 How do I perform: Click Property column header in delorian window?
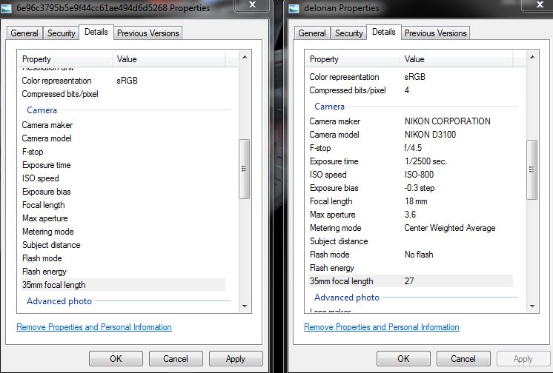point(352,58)
